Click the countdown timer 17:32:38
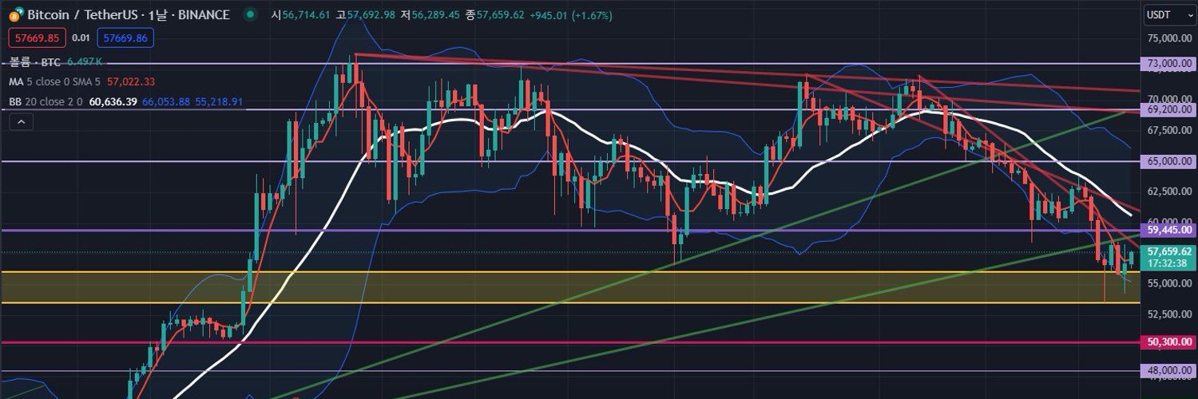Image resolution: width=1198 pixels, height=399 pixels. (x=1165, y=263)
